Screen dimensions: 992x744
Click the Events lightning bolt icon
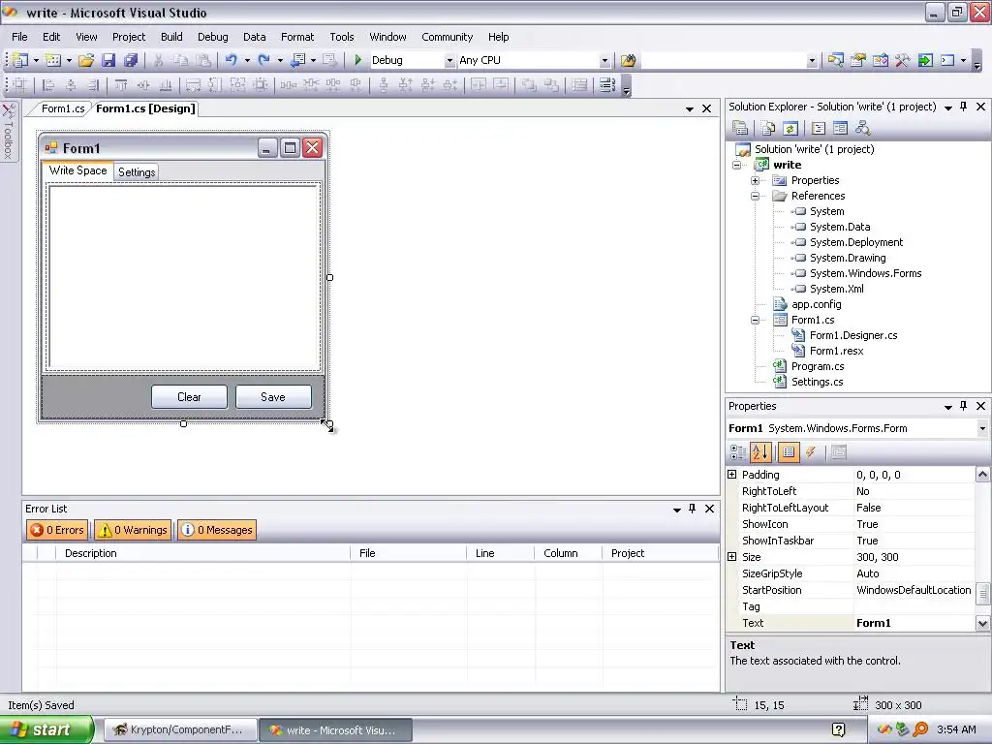coord(811,451)
